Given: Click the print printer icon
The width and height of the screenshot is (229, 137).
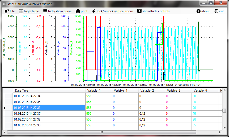Looking at the screenshot, I should coord(78,11).
